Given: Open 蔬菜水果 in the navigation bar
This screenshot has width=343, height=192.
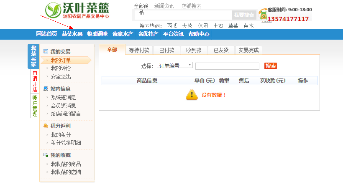Looking at the screenshot, I should click(x=72, y=34).
